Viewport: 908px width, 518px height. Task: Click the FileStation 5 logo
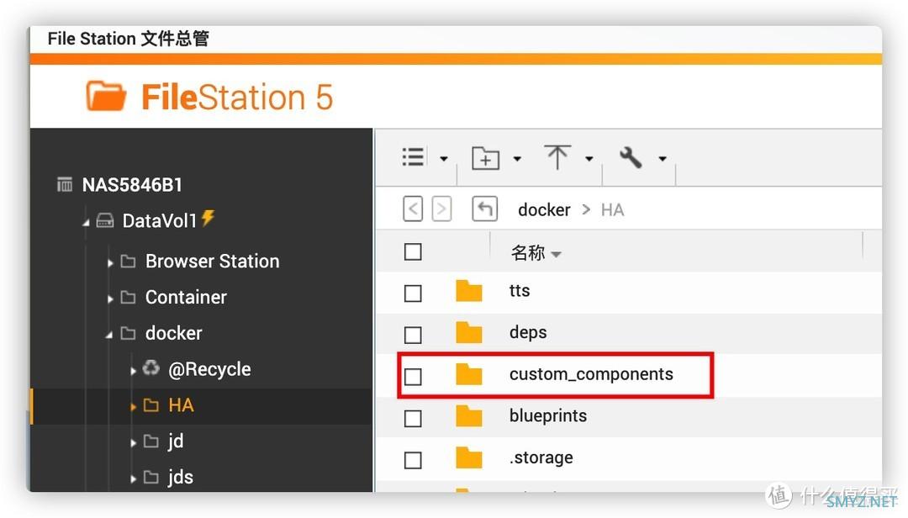pyautogui.click(x=209, y=96)
